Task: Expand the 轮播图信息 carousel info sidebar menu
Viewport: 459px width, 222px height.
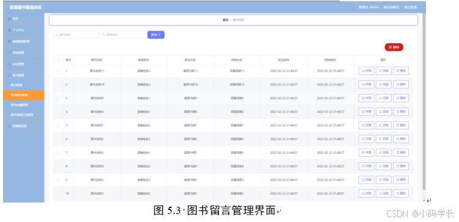Action: click(x=24, y=126)
